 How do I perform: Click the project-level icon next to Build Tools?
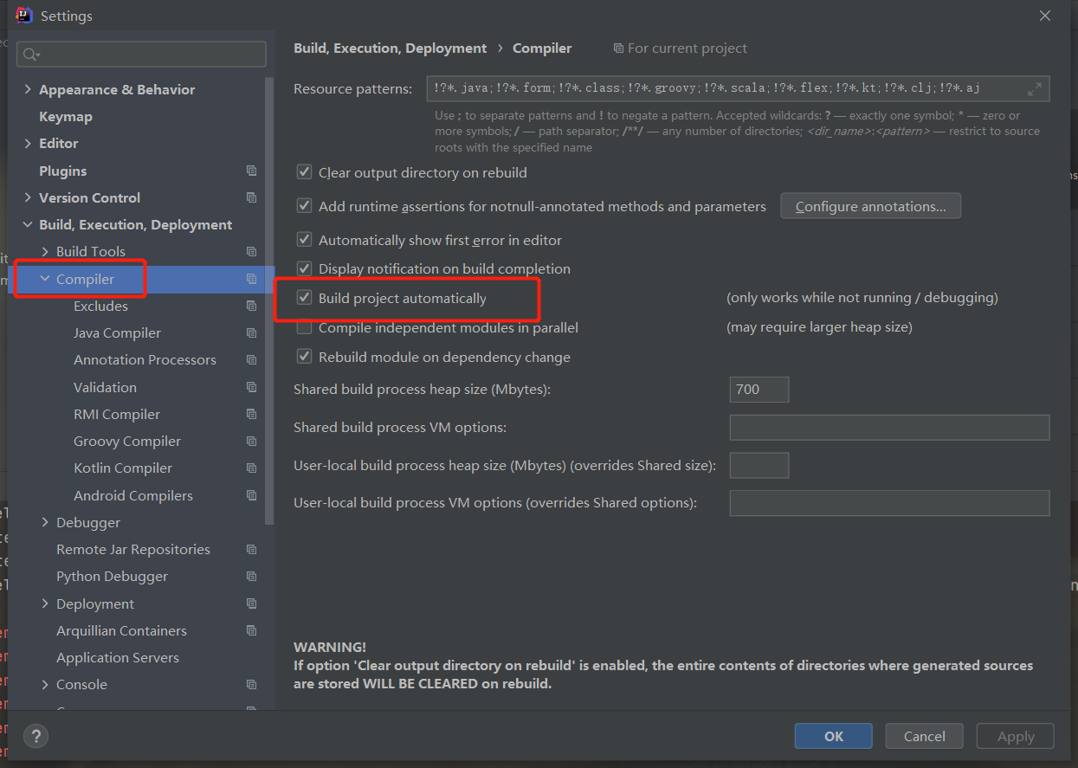coord(252,251)
